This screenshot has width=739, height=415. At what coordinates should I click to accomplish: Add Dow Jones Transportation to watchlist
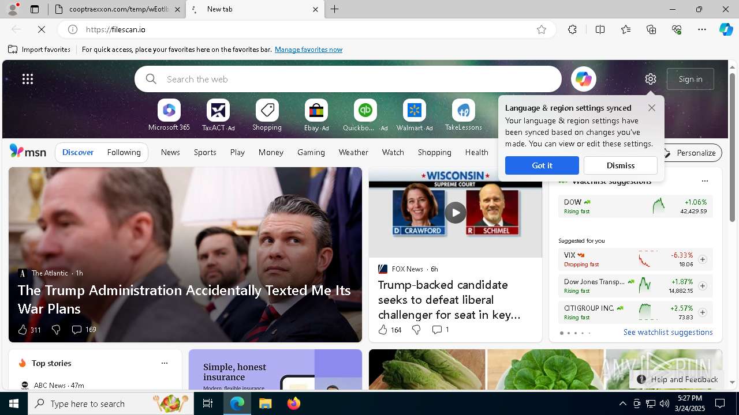(703, 286)
